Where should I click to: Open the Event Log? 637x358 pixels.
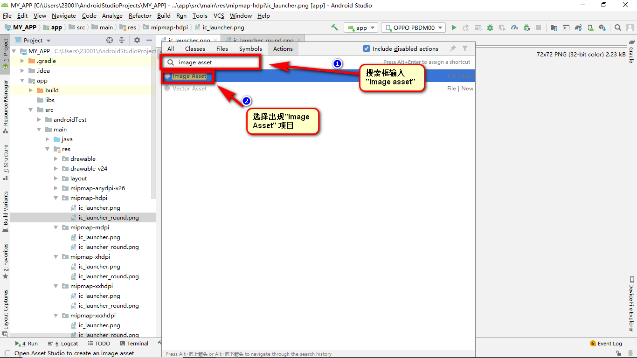[x=606, y=344]
